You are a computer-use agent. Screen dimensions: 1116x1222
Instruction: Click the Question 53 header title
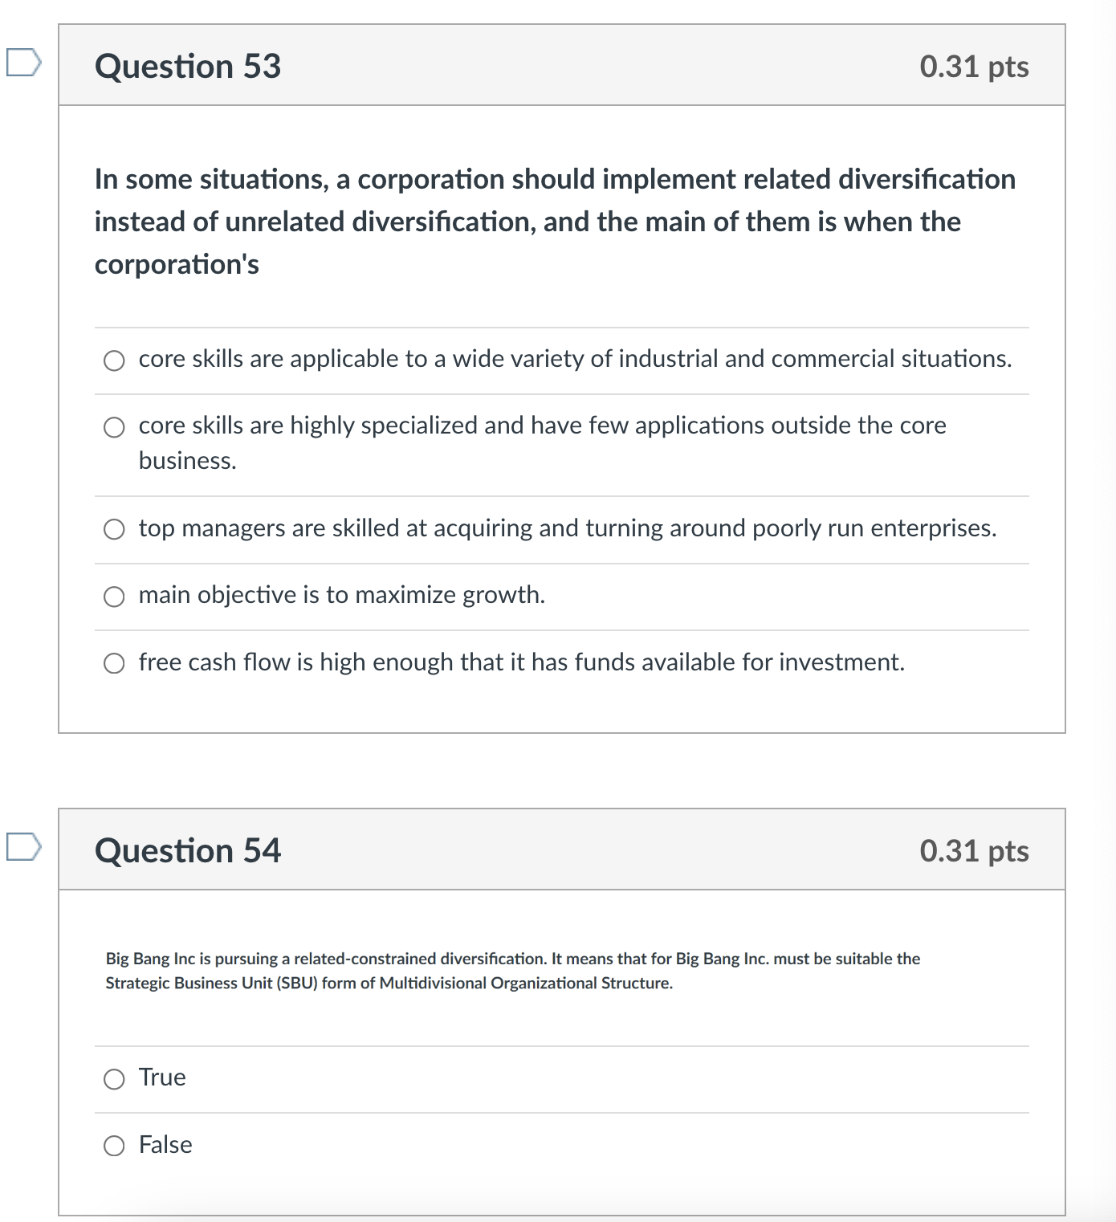click(186, 67)
